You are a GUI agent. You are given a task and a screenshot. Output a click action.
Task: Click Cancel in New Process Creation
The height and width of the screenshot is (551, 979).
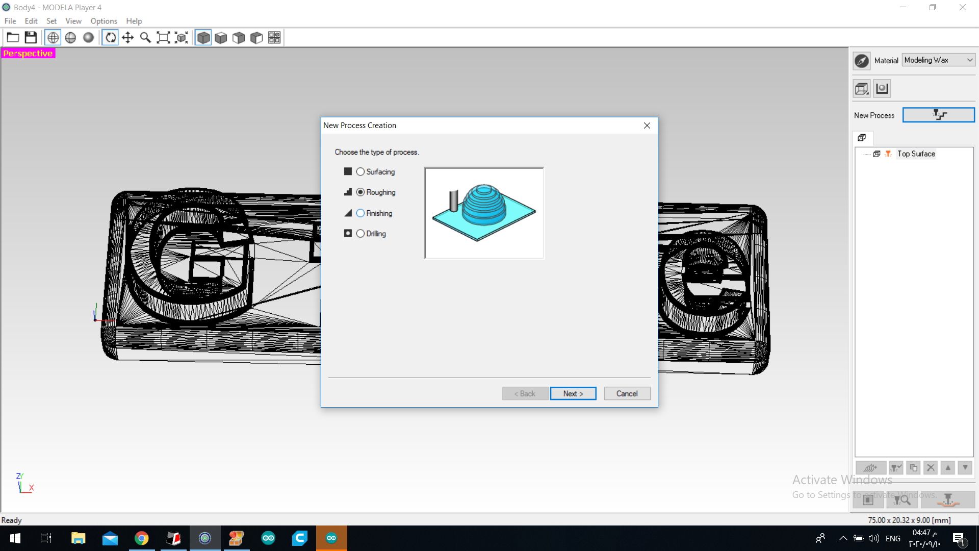tap(627, 393)
